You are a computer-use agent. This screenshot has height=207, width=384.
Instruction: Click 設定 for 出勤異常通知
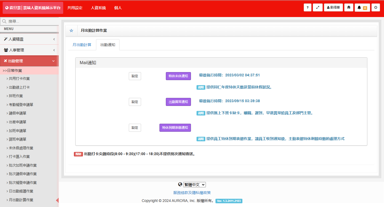point(135,102)
